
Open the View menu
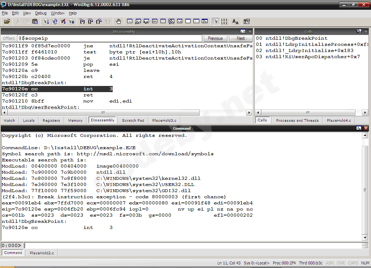tap(27, 13)
